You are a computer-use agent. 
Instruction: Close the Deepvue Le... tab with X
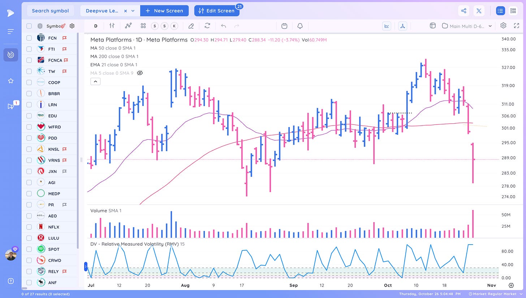tap(125, 11)
